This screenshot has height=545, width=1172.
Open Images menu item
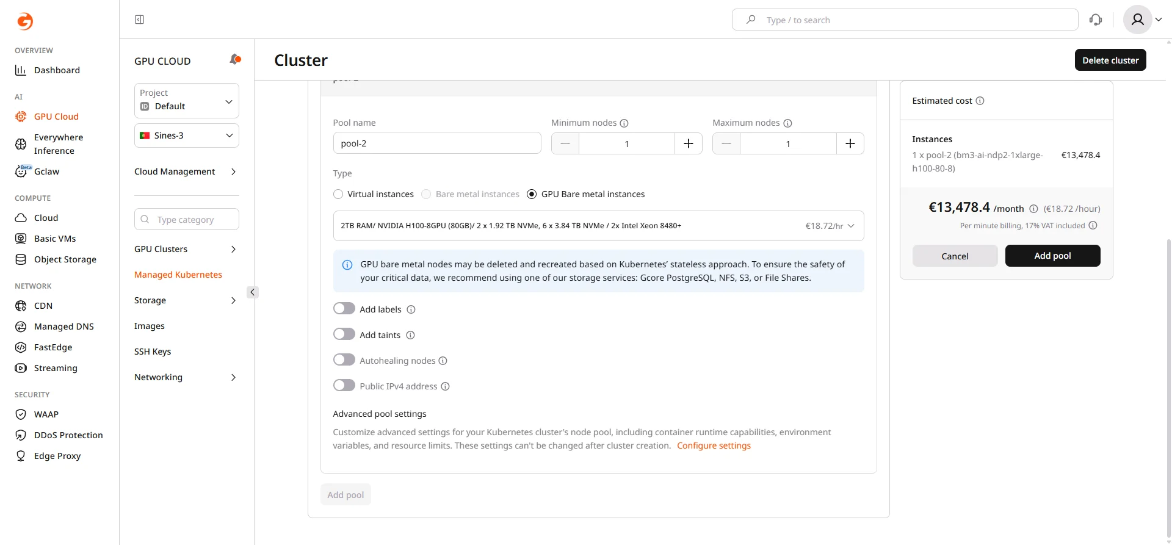(150, 326)
